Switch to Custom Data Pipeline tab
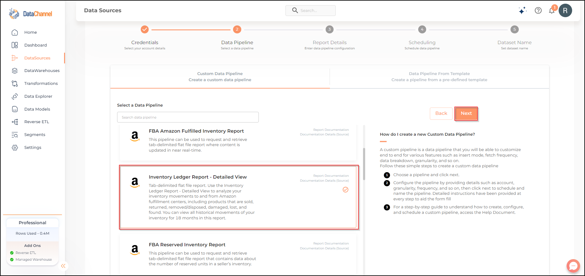The height and width of the screenshot is (276, 585). point(220,77)
